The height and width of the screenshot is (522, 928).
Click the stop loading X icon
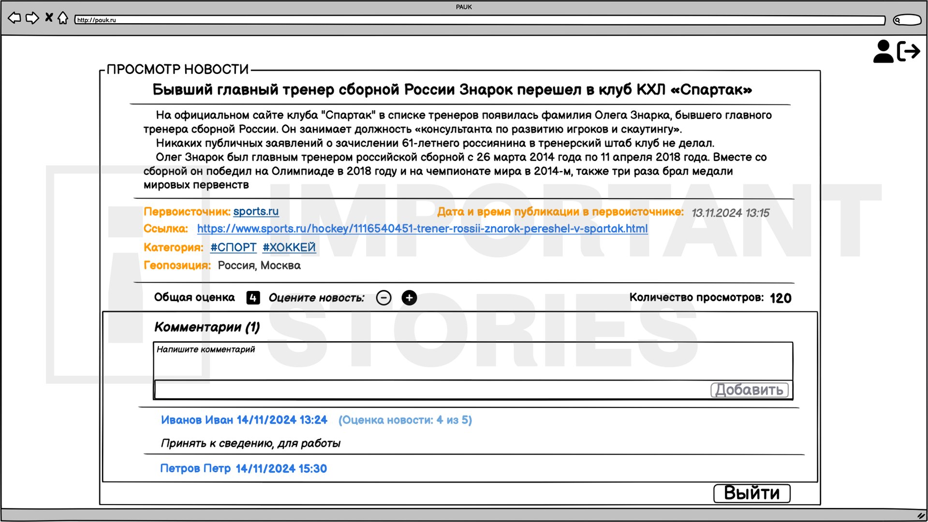click(x=49, y=18)
